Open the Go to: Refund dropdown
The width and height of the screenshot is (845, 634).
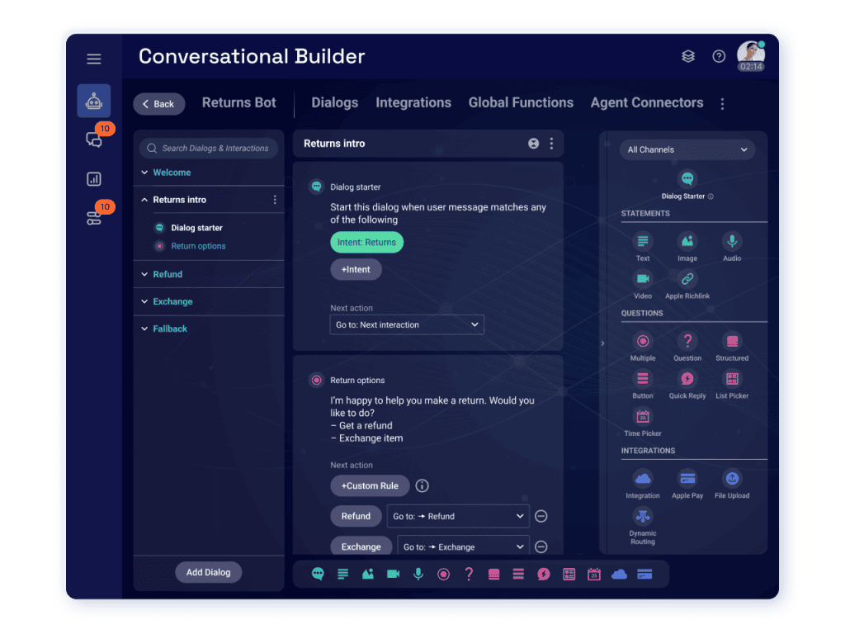click(458, 516)
